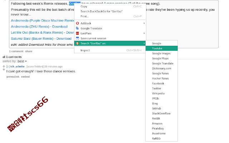Click the Google Translate extension icon

77,28
